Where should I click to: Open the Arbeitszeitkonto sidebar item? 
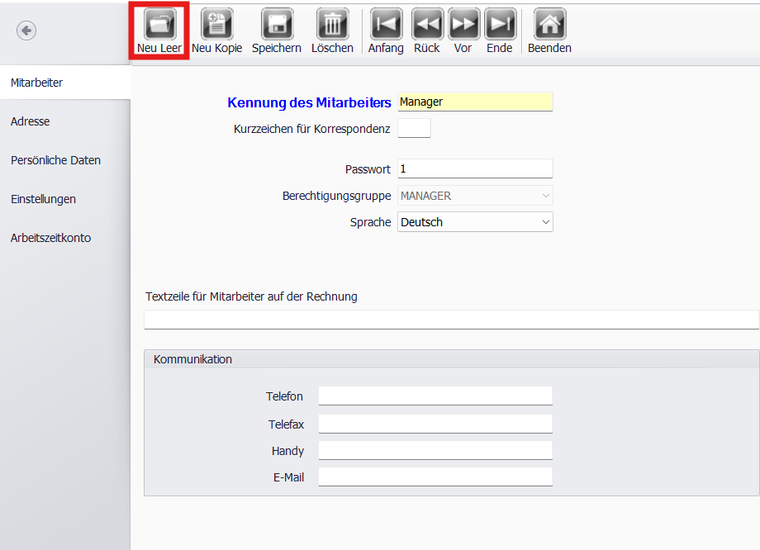(x=50, y=238)
